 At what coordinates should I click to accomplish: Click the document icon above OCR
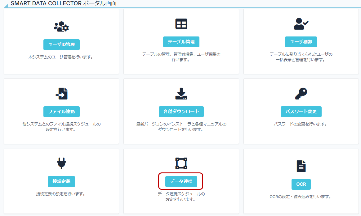(x=301, y=166)
